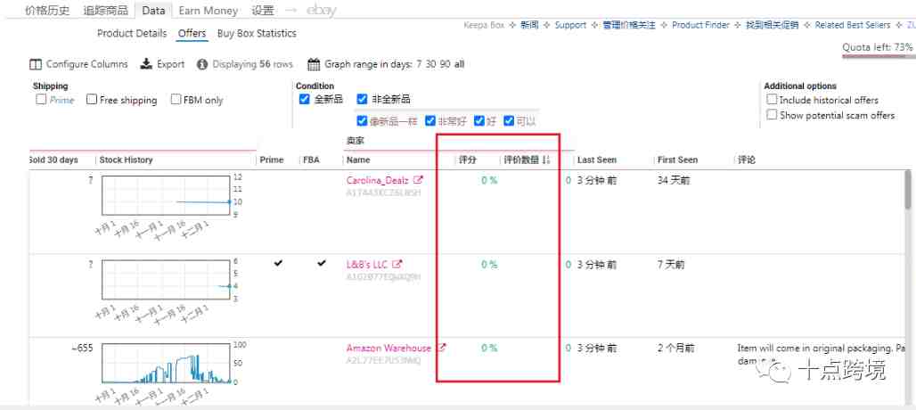Open the ebay tab

[321, 10]
